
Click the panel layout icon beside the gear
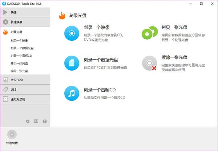click(36, 121)
